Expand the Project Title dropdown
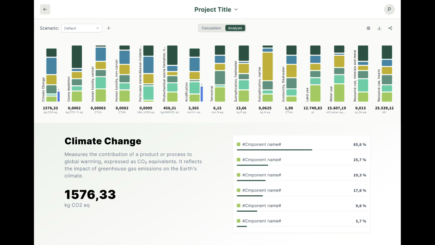Image resolution: width=435 pixels, height=245 pixels. (216, 9)
